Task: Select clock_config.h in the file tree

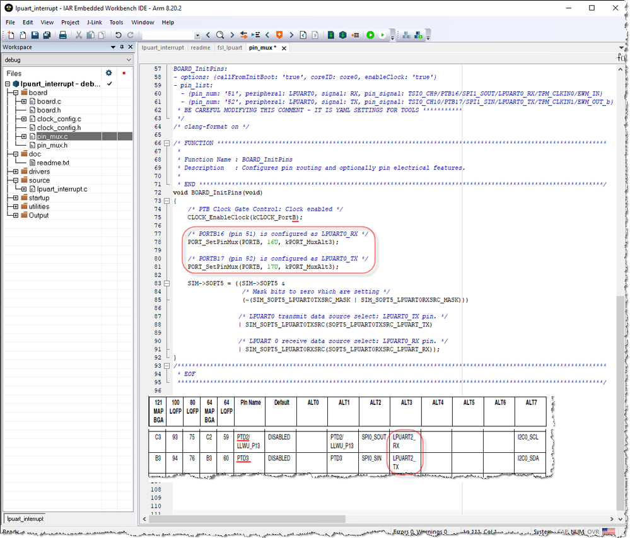Action: tap(59, 127)
